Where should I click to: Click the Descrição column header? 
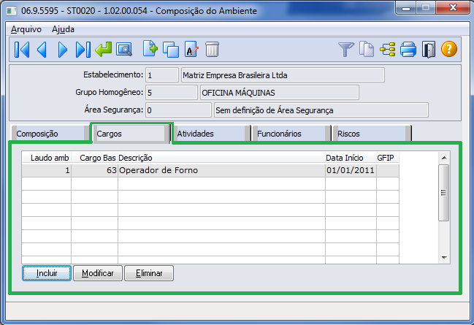[221, 158]
